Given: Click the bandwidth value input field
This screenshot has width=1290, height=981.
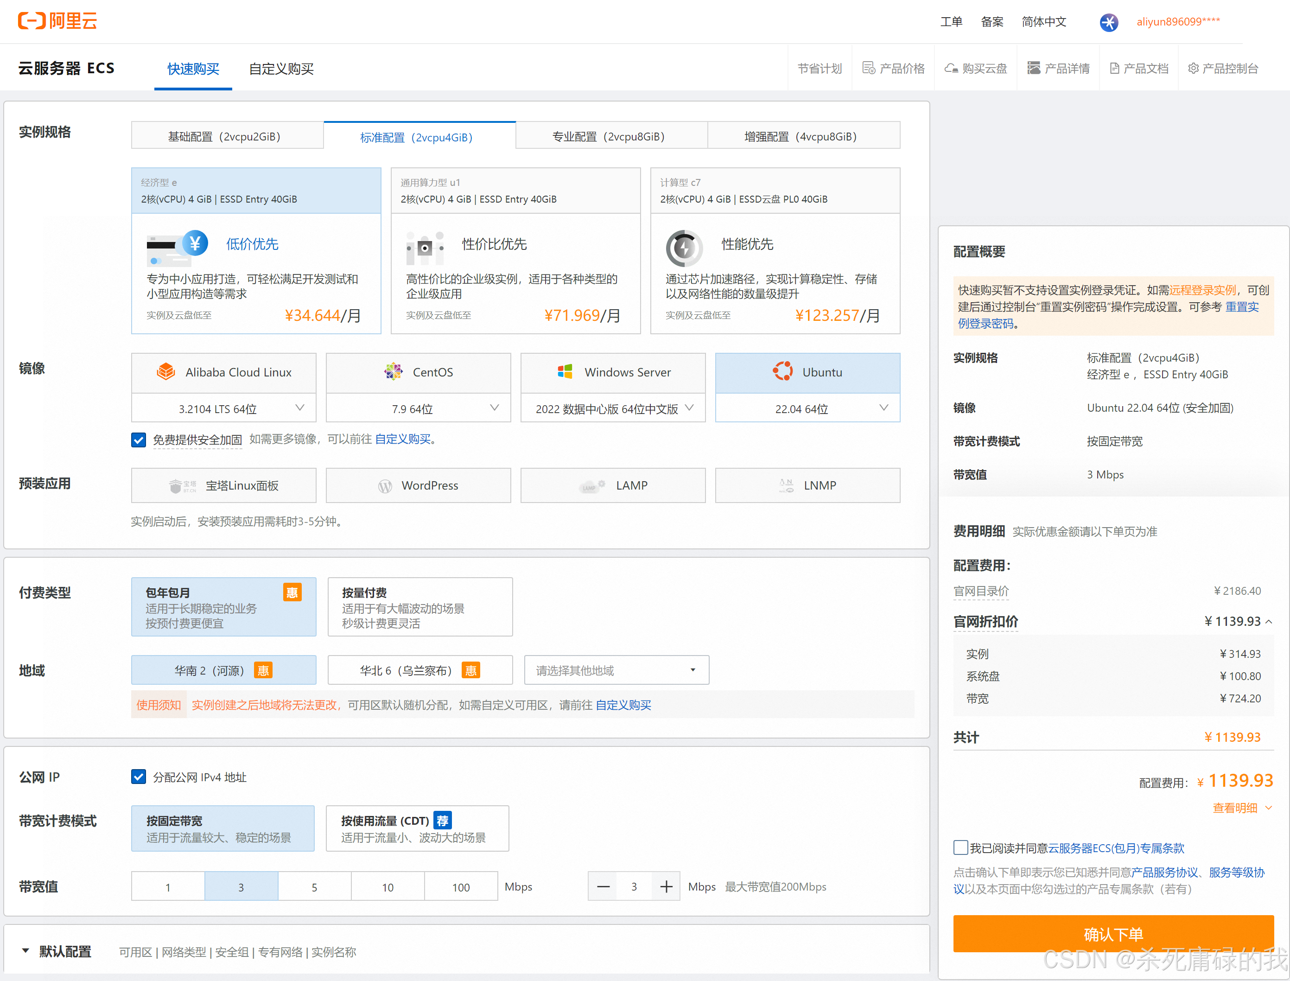Looking at the screenshot, I should coord(635,887).
